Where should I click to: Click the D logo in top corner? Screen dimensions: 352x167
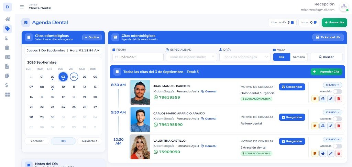[8, 7]
